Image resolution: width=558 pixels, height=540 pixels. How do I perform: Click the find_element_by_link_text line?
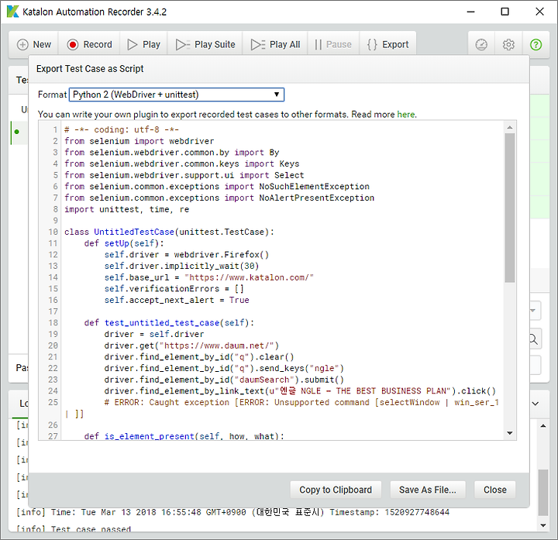[300, 391]
